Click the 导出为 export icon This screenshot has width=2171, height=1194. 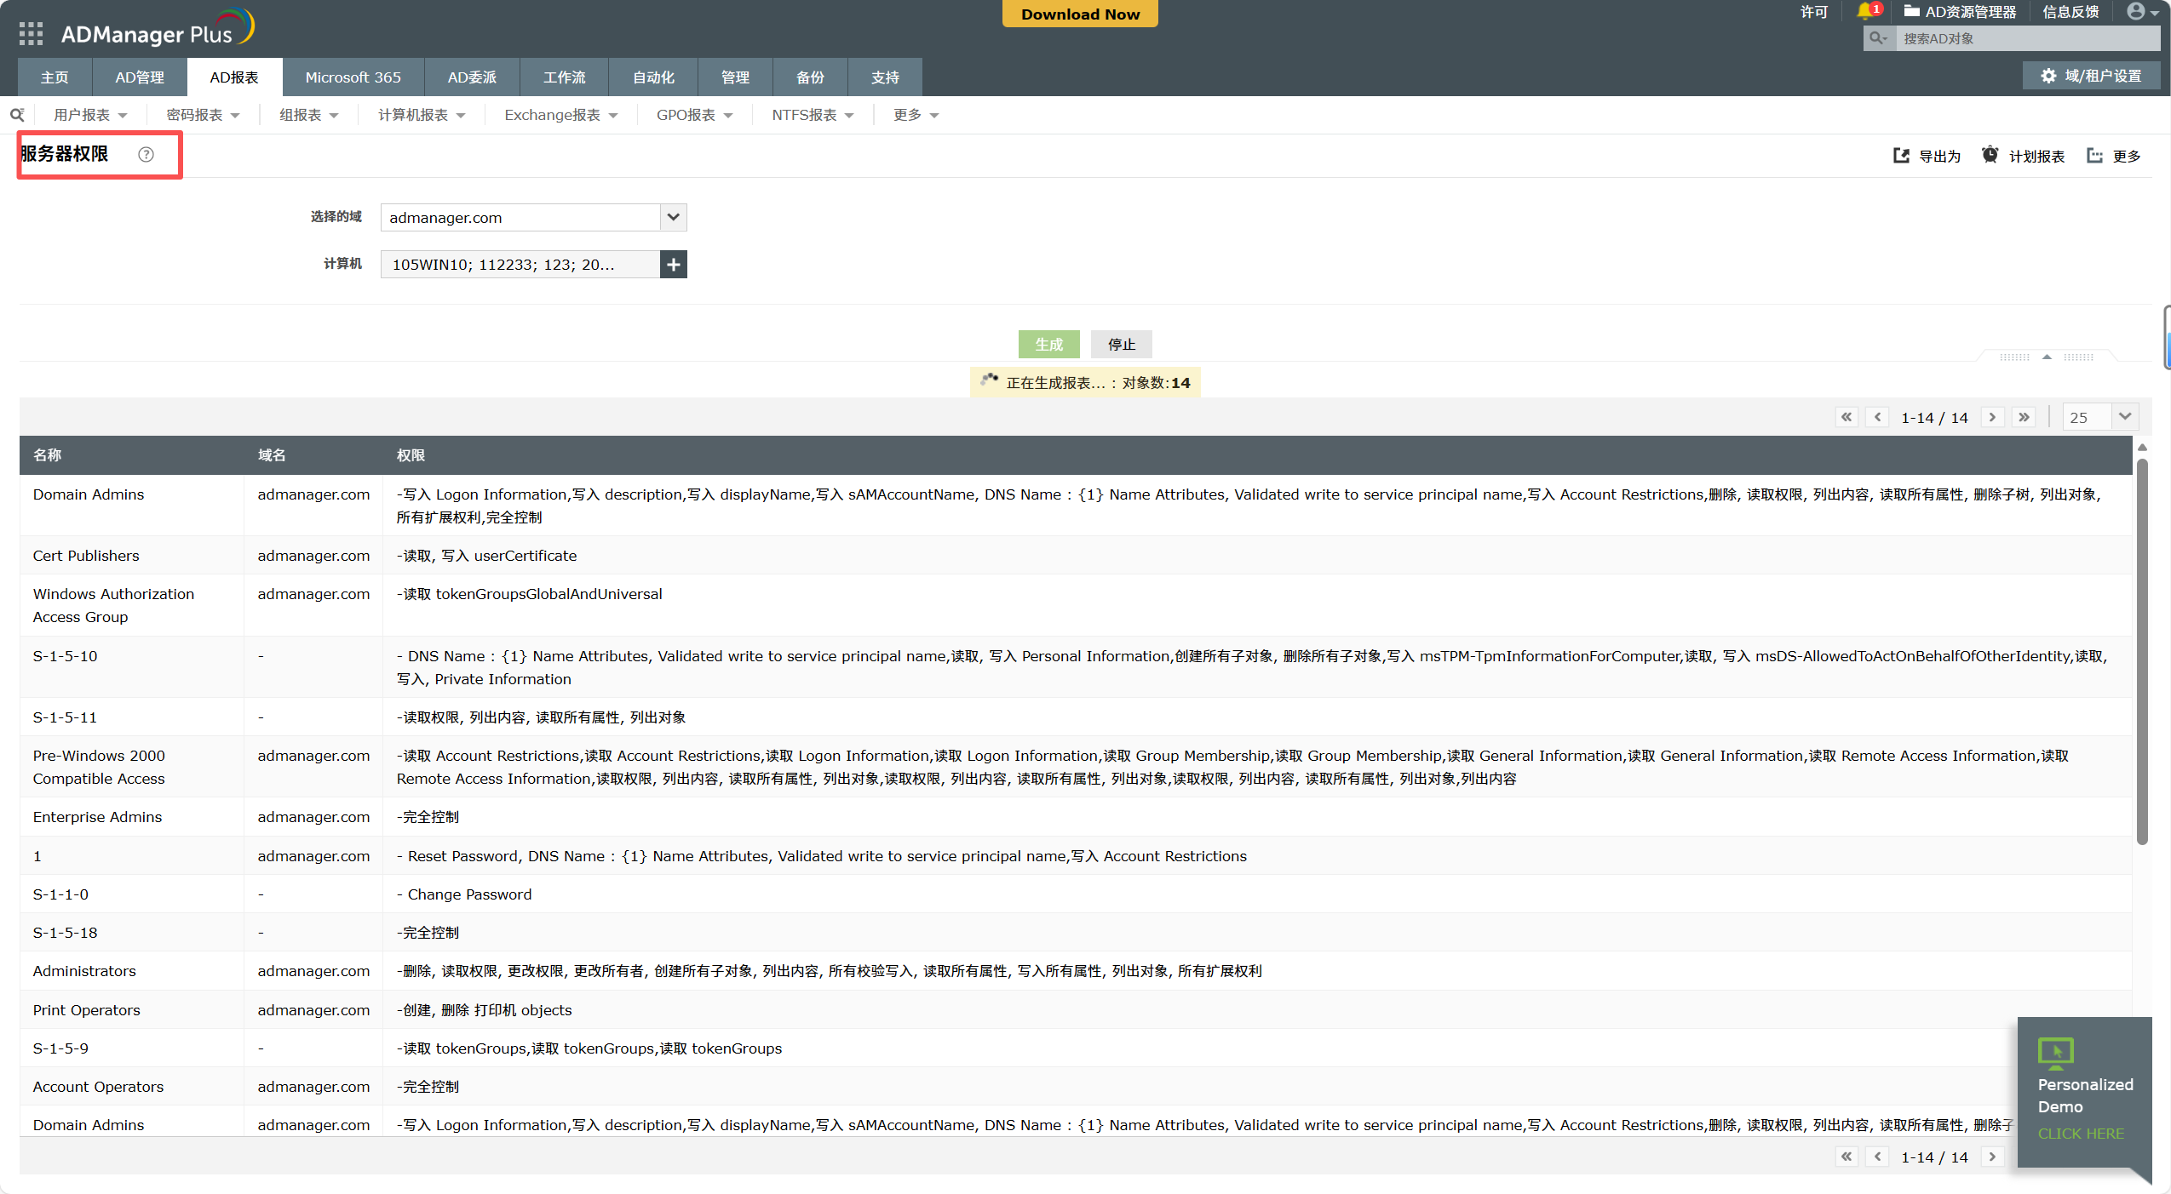tap(1901, 156)
